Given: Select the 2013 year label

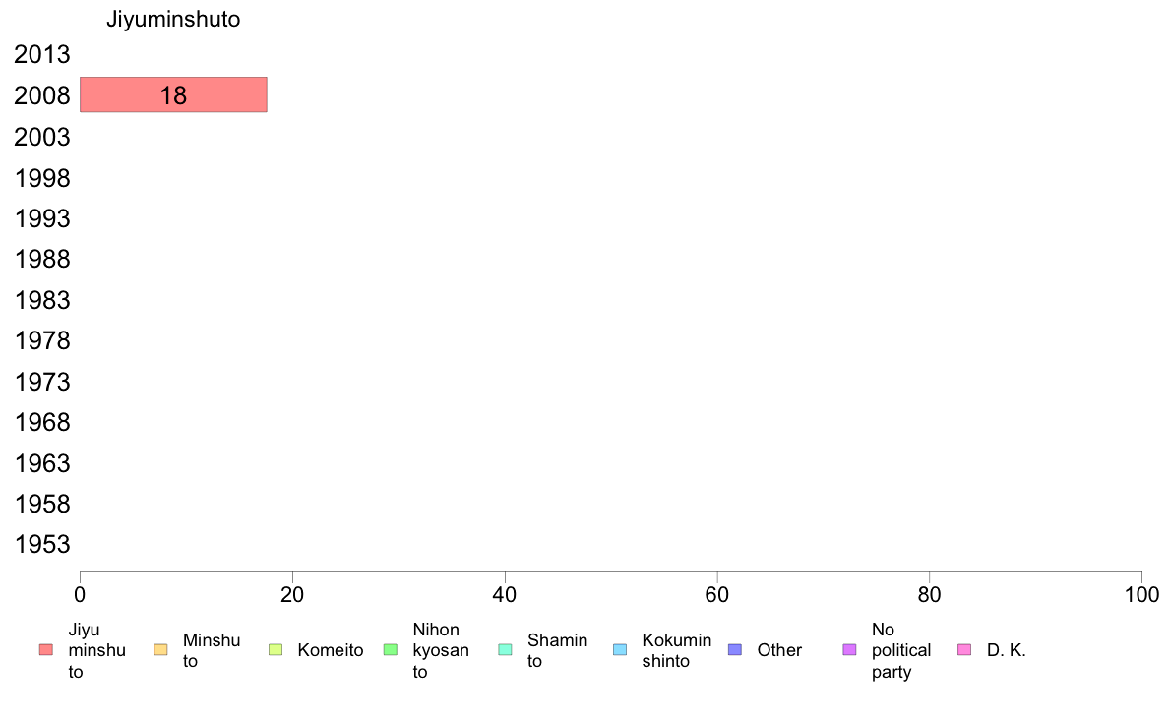Looking at the screenshot, I should [41, 54].
